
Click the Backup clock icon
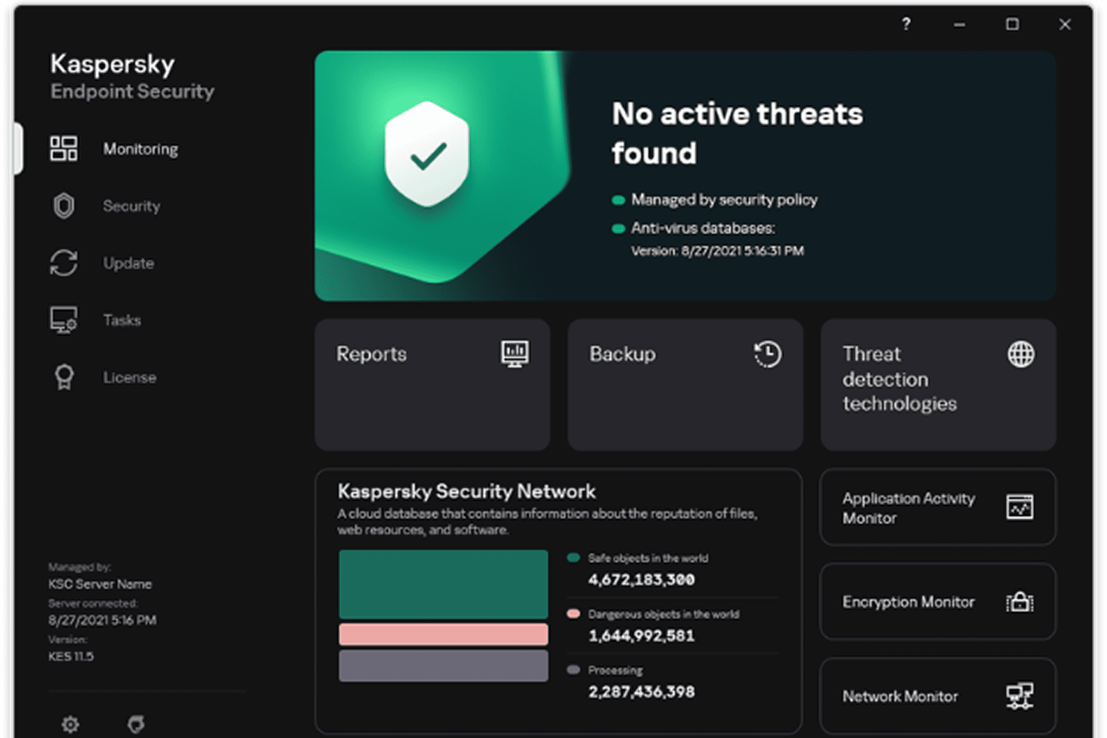tap(768, 354)
